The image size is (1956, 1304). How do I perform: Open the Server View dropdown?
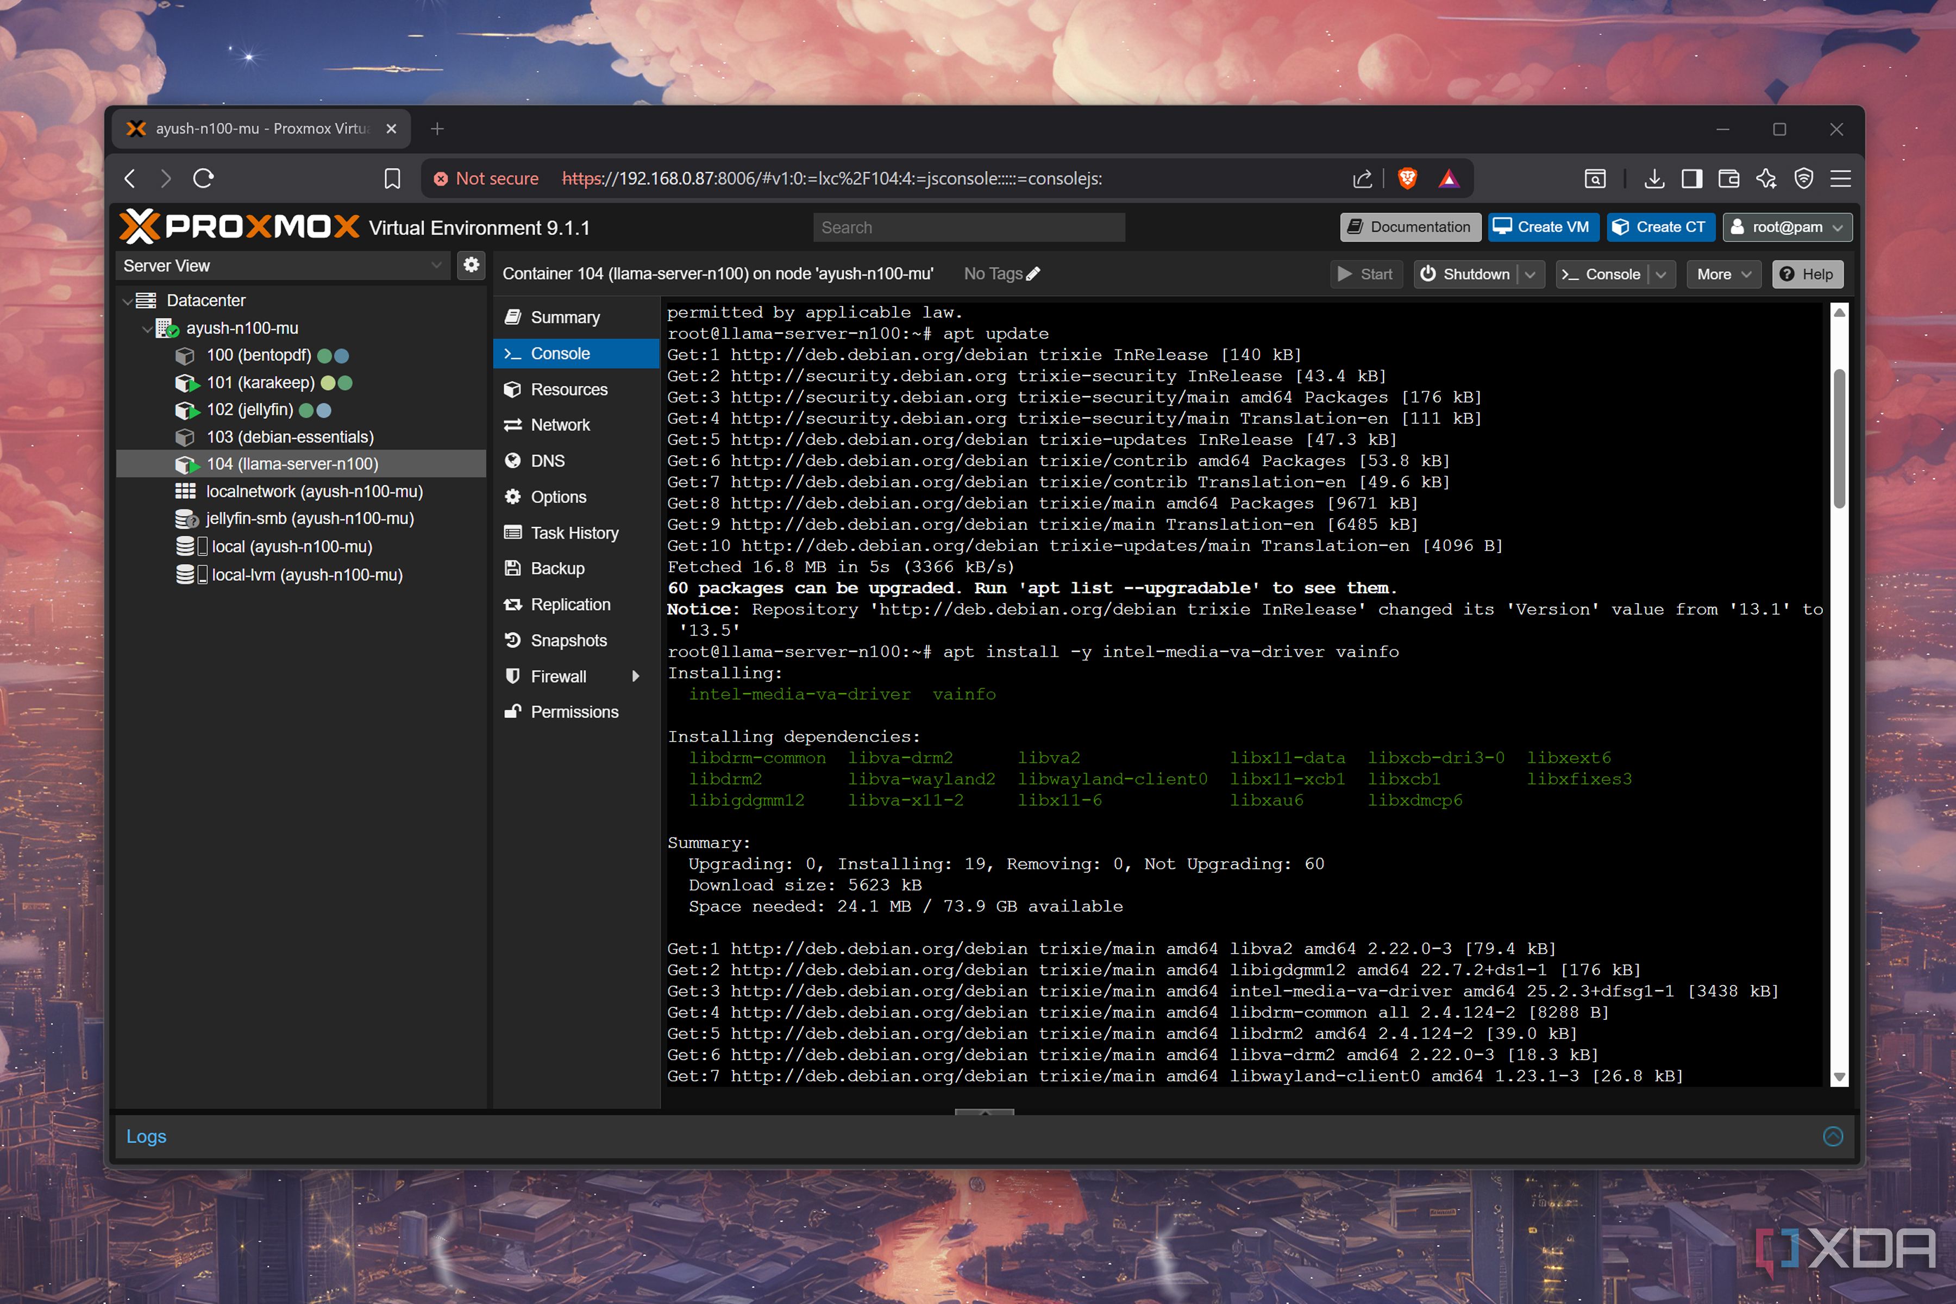tap(283, 265)
